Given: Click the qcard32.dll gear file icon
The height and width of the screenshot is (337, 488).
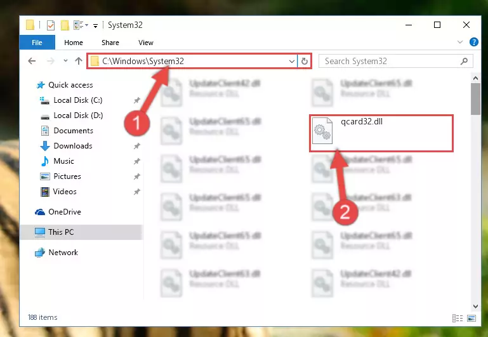Looking at the screenshot, I should [322, 131].
